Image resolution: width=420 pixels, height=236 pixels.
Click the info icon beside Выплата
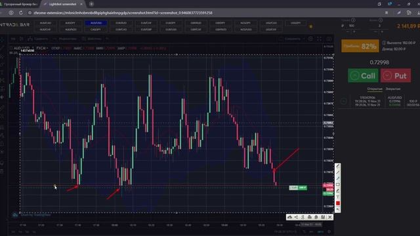(x=384, y=43)
